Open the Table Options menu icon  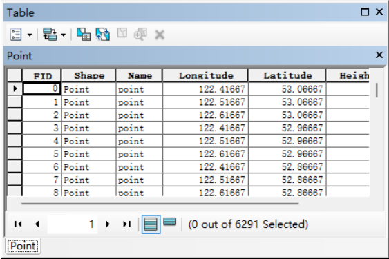[16, 35]
